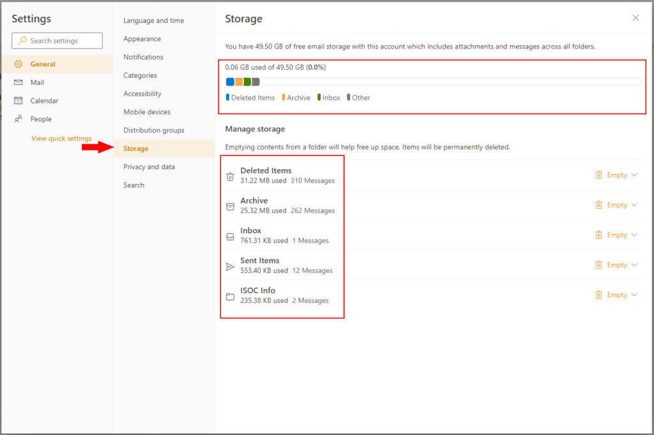This screenshot has height=435, width=654.
Task: Click the Calendar icon in the sidebar
Action: [x=18, y=100]
